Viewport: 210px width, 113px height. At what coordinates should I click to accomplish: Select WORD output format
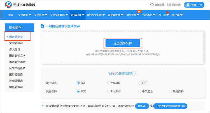pos(109,83)
